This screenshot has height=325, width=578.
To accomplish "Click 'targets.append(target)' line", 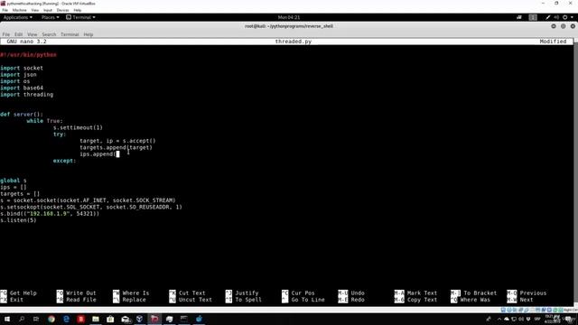I will [x=116, y=148].
